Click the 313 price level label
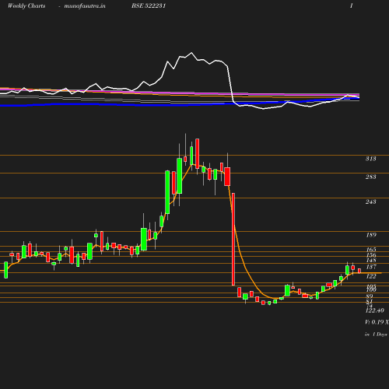Screen dimensions: 389x389 coord(371,159)
